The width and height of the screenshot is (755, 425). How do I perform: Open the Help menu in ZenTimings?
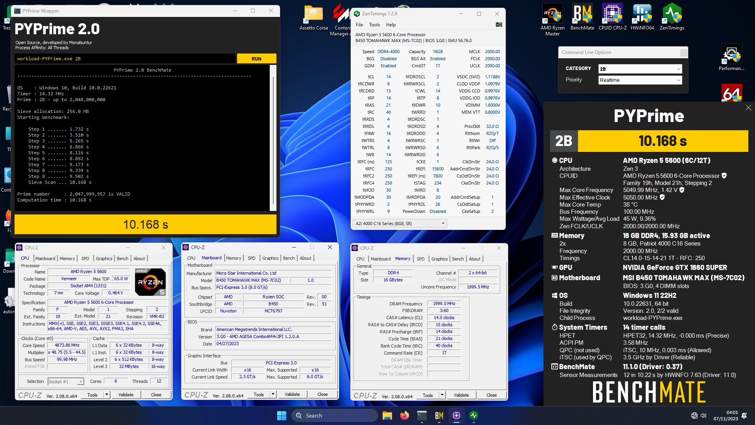click(391, 24)
